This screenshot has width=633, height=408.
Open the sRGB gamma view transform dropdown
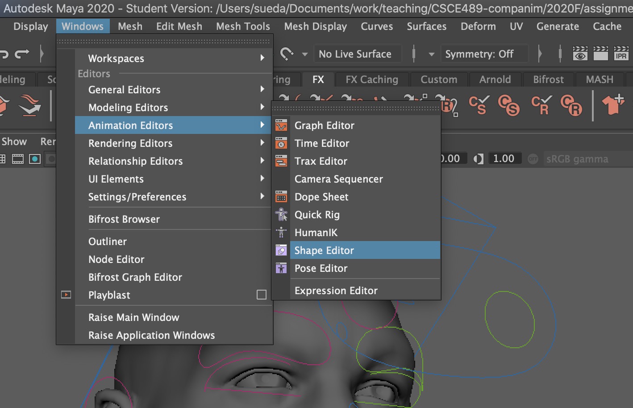[588, 159]
